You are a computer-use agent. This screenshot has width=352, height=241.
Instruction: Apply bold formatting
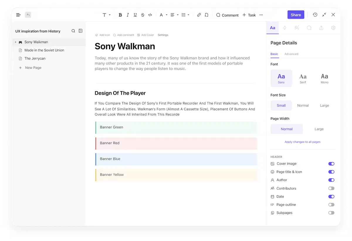point(120,15)
